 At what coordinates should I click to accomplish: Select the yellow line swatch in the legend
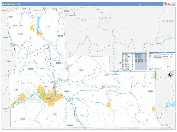click(158, 53)
